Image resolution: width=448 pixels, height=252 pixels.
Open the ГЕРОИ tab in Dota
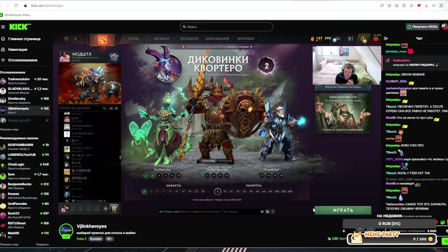click(133, 38)
